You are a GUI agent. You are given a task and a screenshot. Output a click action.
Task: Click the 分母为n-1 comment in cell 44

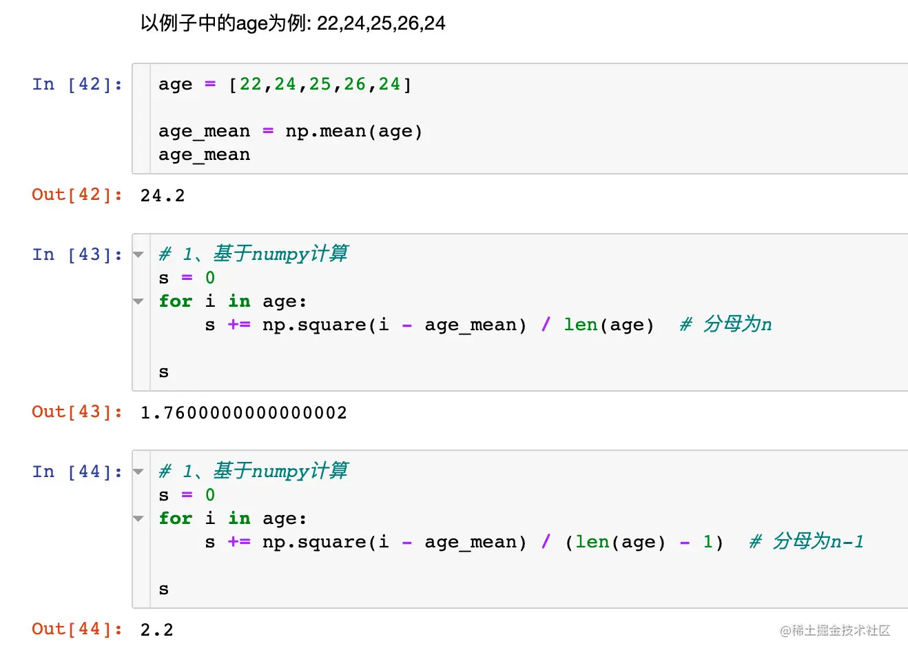tap(807, 541)
